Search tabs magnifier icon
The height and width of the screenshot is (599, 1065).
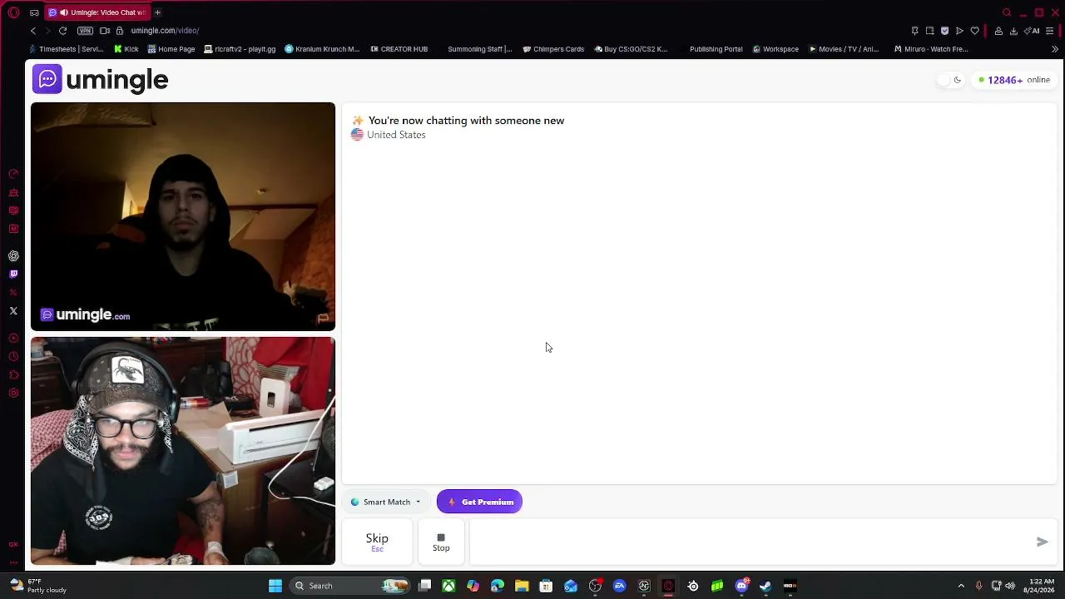coord(1007,12)
